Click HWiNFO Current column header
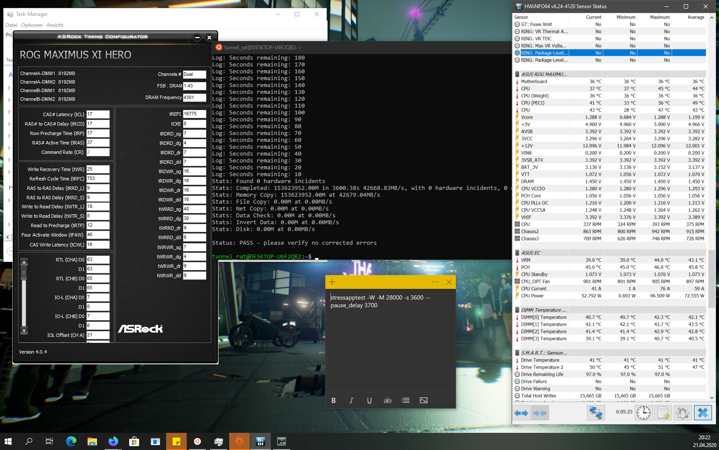719x450 pixels. point(586,17)
